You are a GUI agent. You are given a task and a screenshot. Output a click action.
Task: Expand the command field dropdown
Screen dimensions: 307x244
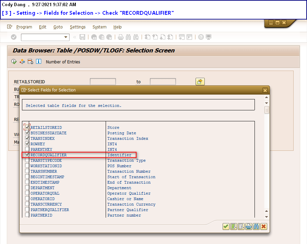point(66,37)
